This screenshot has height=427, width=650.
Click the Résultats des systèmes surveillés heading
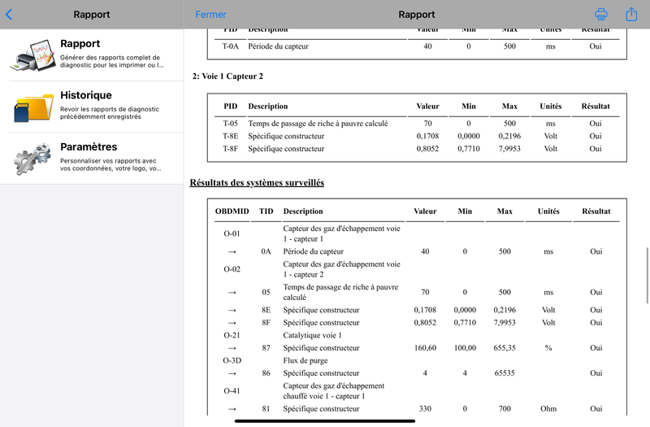pyautogui.click(x=257, y=182)
